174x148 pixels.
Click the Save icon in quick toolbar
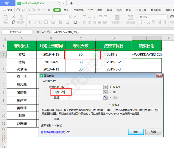click(18, 10)
